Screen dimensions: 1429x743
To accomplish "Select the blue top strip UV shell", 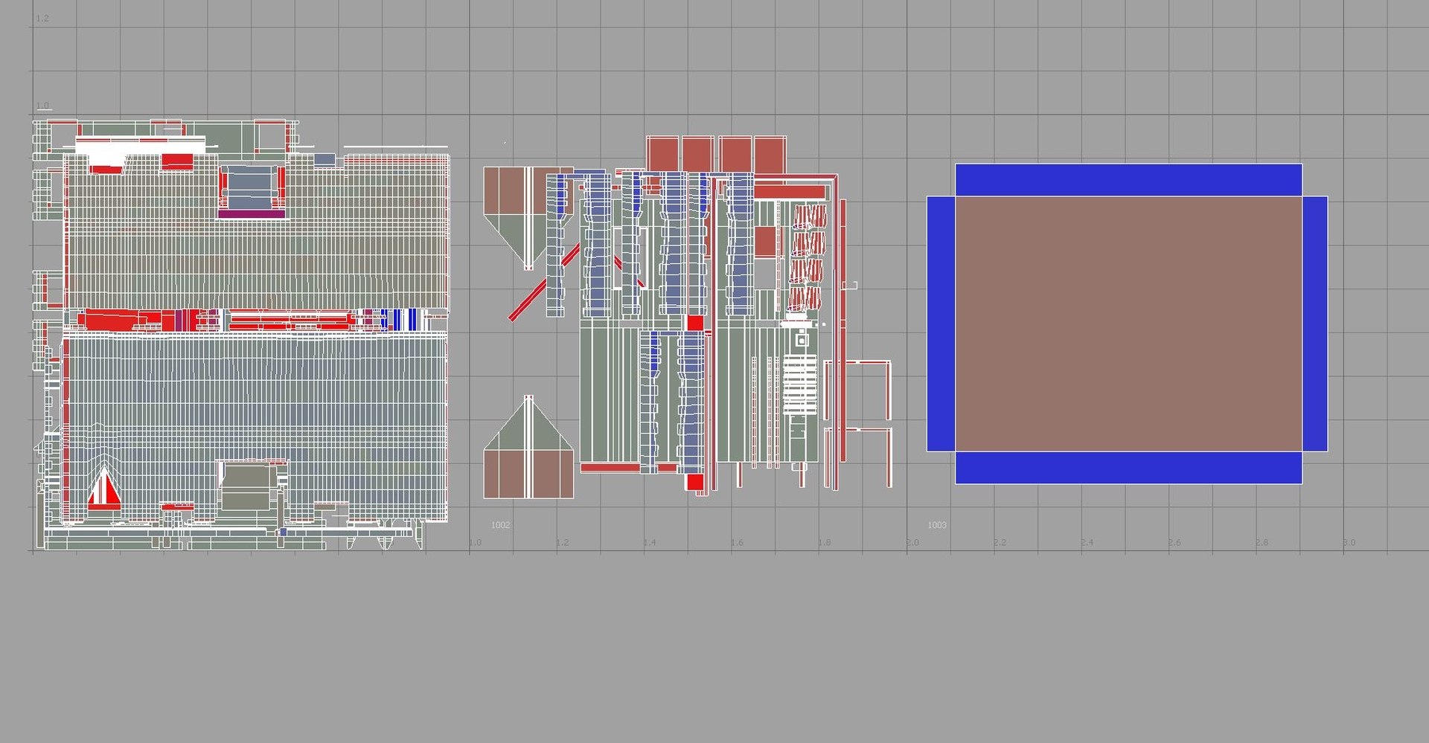I will pos(1128,180).
